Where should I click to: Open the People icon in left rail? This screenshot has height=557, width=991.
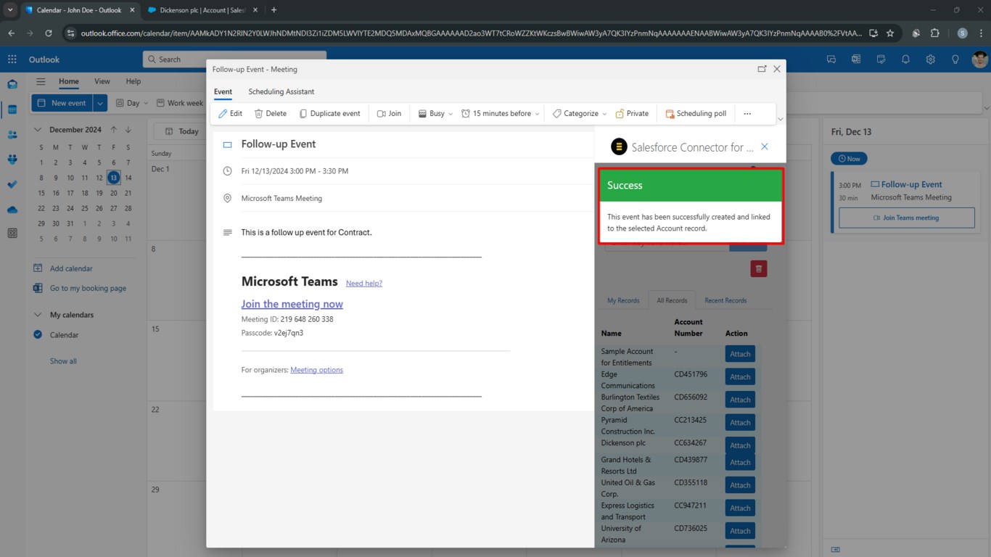click(x=12, y=134)
